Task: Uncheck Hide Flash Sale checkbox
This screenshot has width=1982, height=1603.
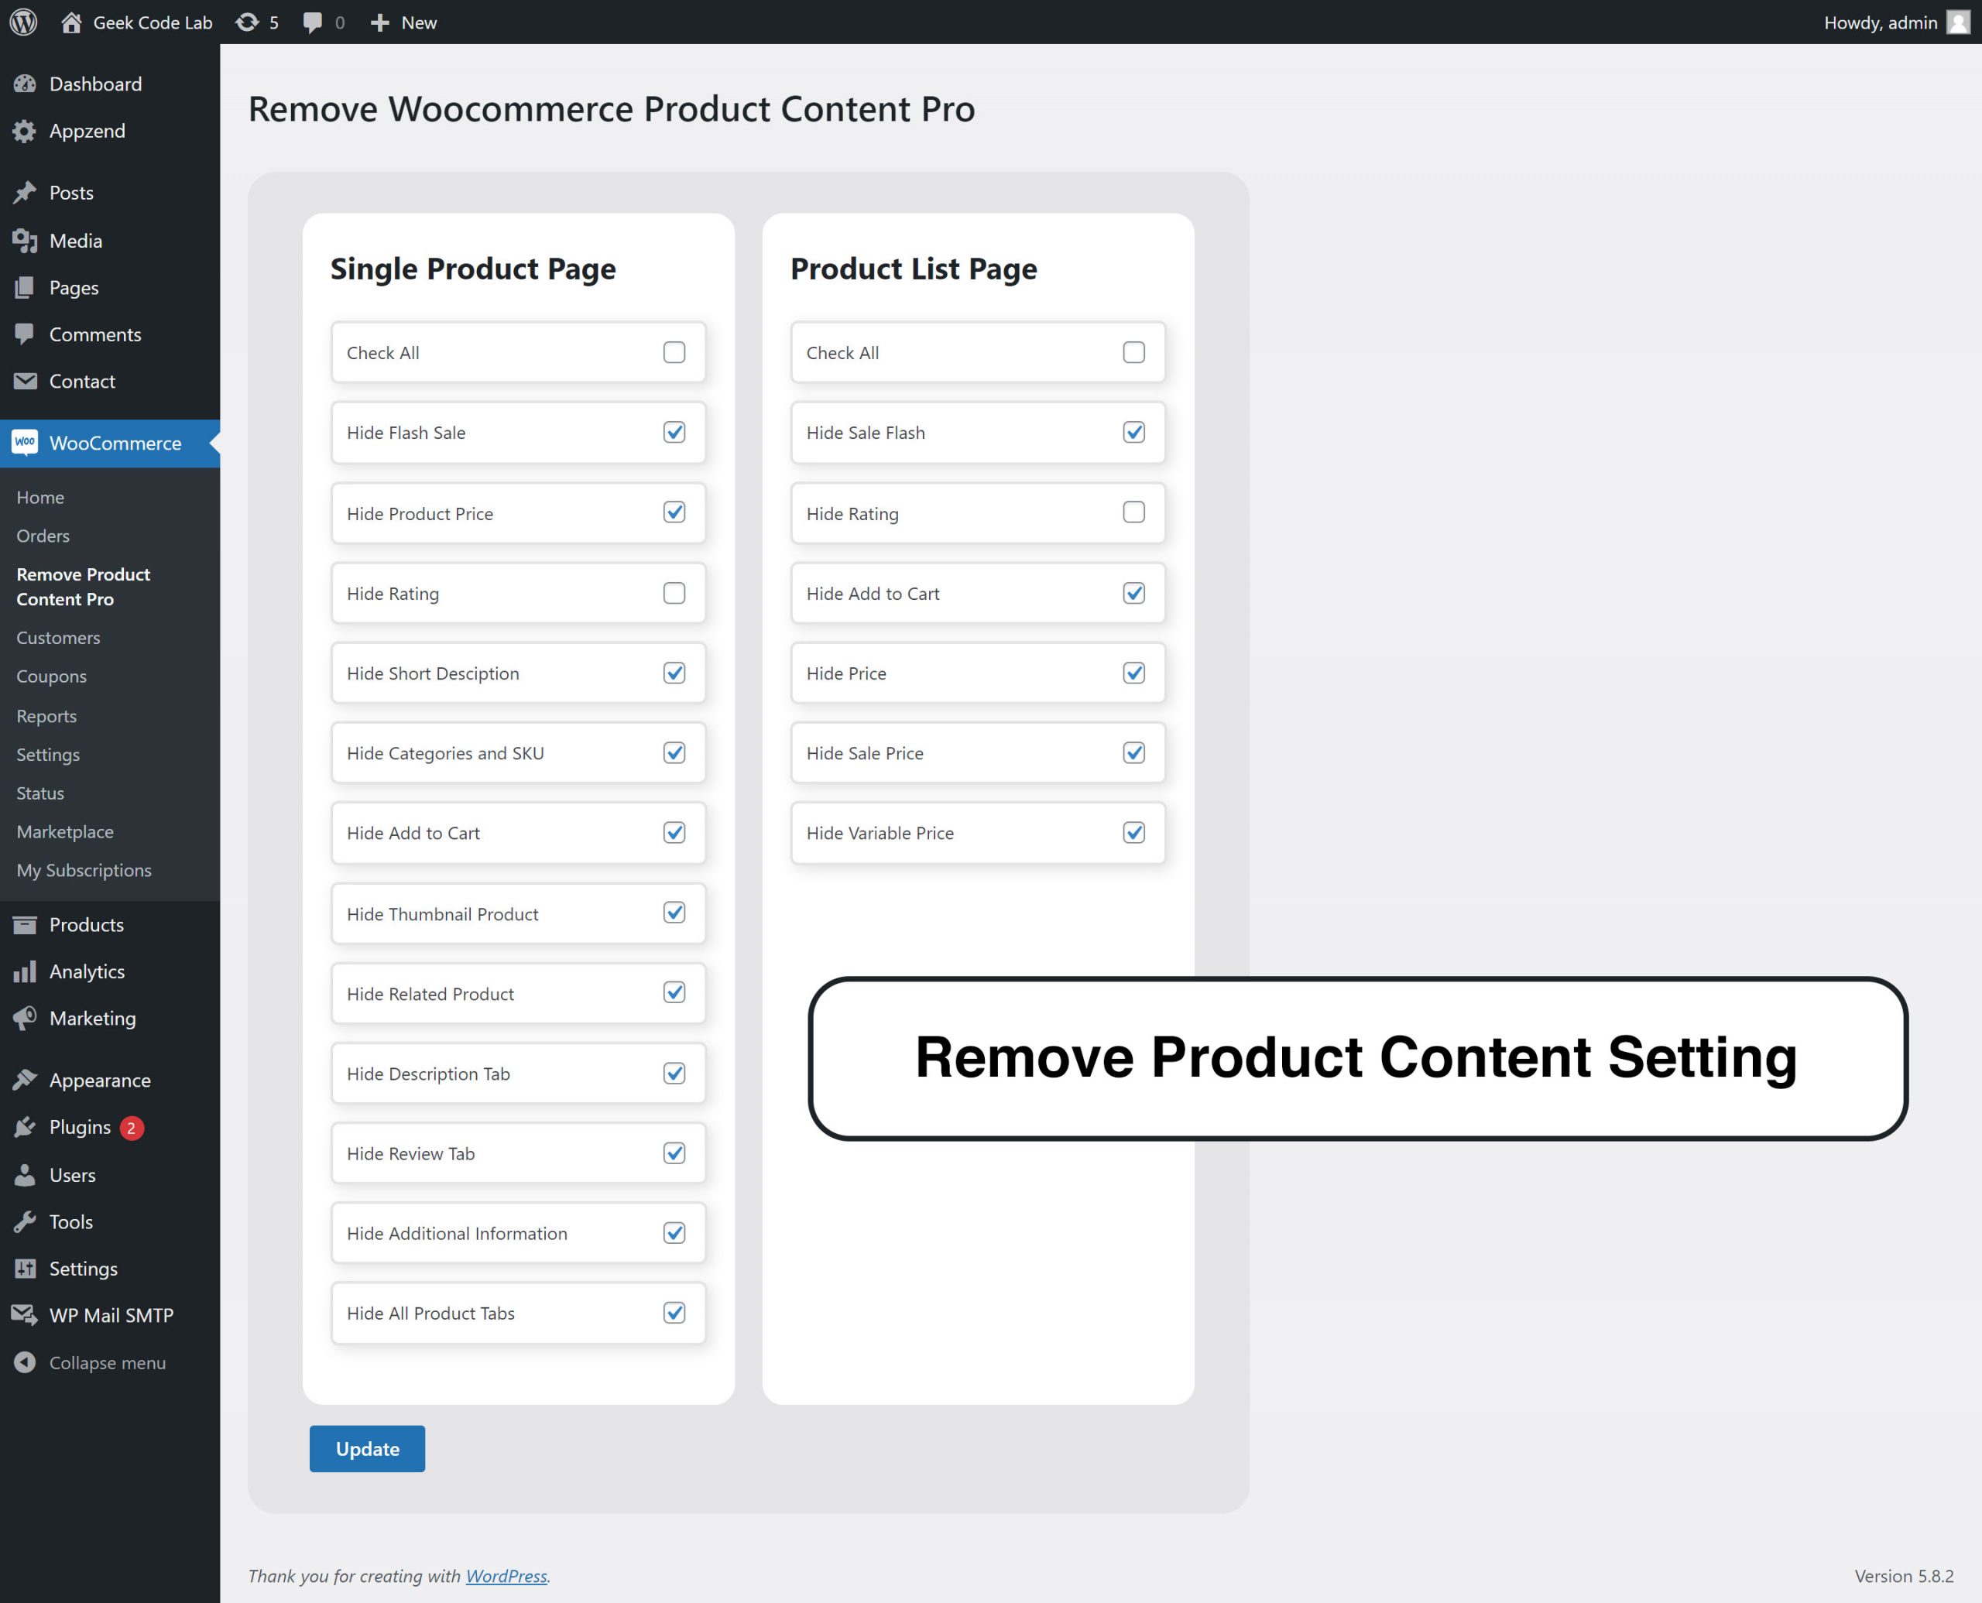Action: click(674, 432)
